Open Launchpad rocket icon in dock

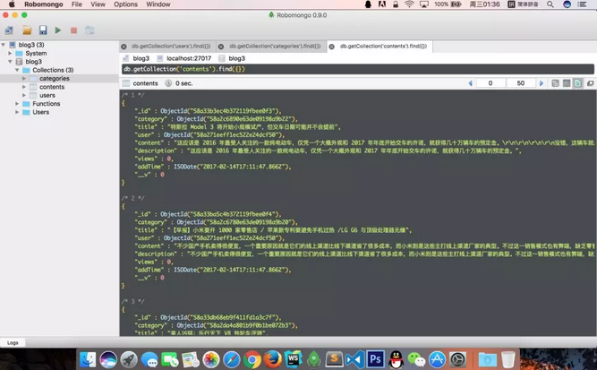pos(129,359)
